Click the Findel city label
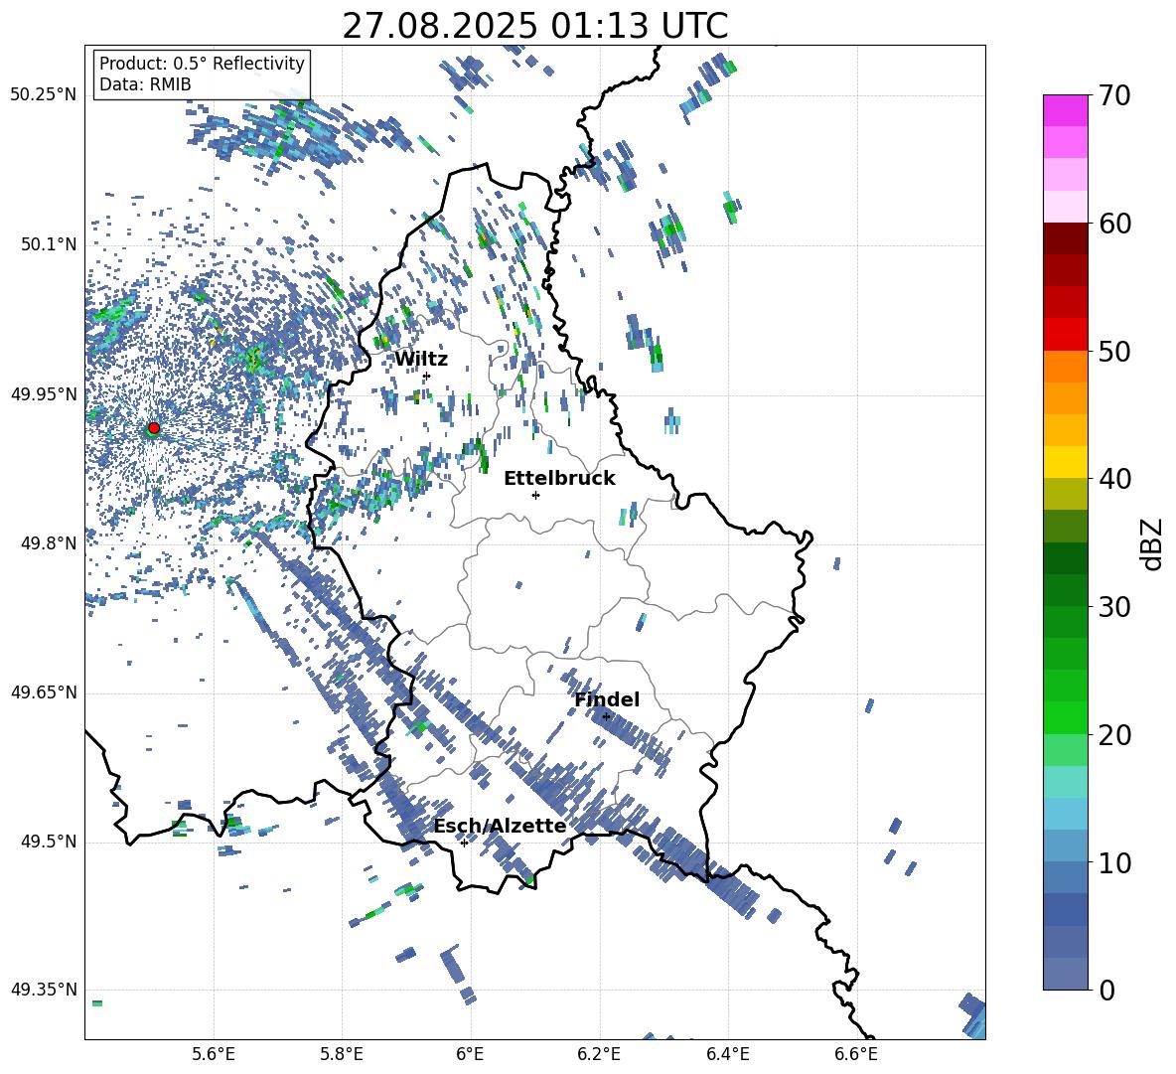This screenshot has width=1176, height=1074. tap(607, 699)
